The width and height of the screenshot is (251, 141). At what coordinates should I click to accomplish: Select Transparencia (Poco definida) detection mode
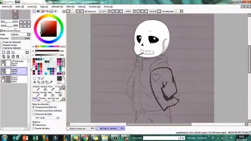point(33,110)
